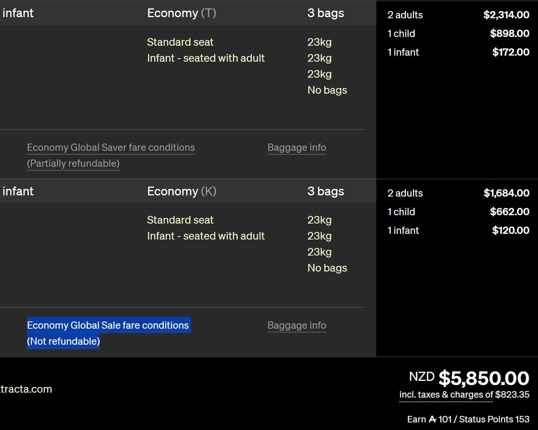Select the $898.00 child fare amount

tap(509, 34)
